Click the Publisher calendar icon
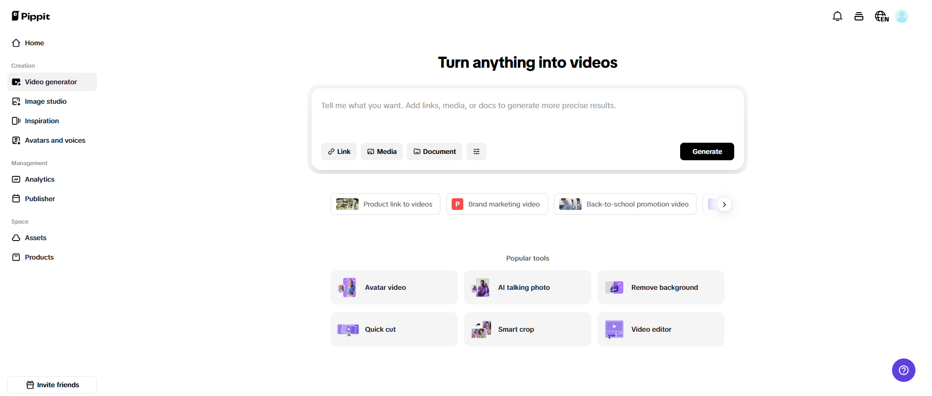This screenshot has height=396, width=932. pyautogui.click(x=16, y=199)
